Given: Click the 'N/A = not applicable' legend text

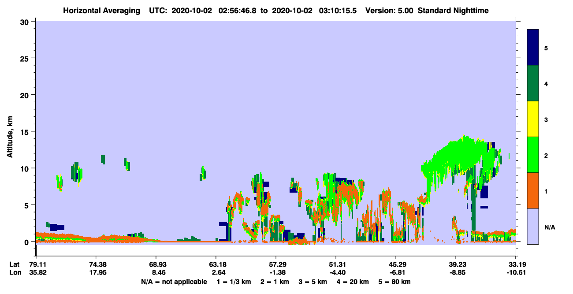Looking at the screenshot, I should click(174, 282).
